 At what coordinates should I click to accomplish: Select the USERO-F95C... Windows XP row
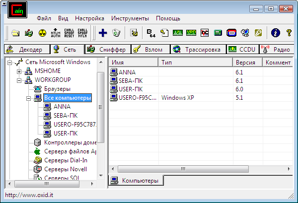tap(201, 98)
